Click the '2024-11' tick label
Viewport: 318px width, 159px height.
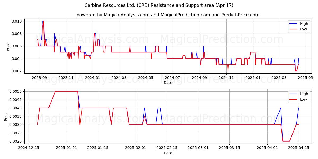[x=226, y=78]
